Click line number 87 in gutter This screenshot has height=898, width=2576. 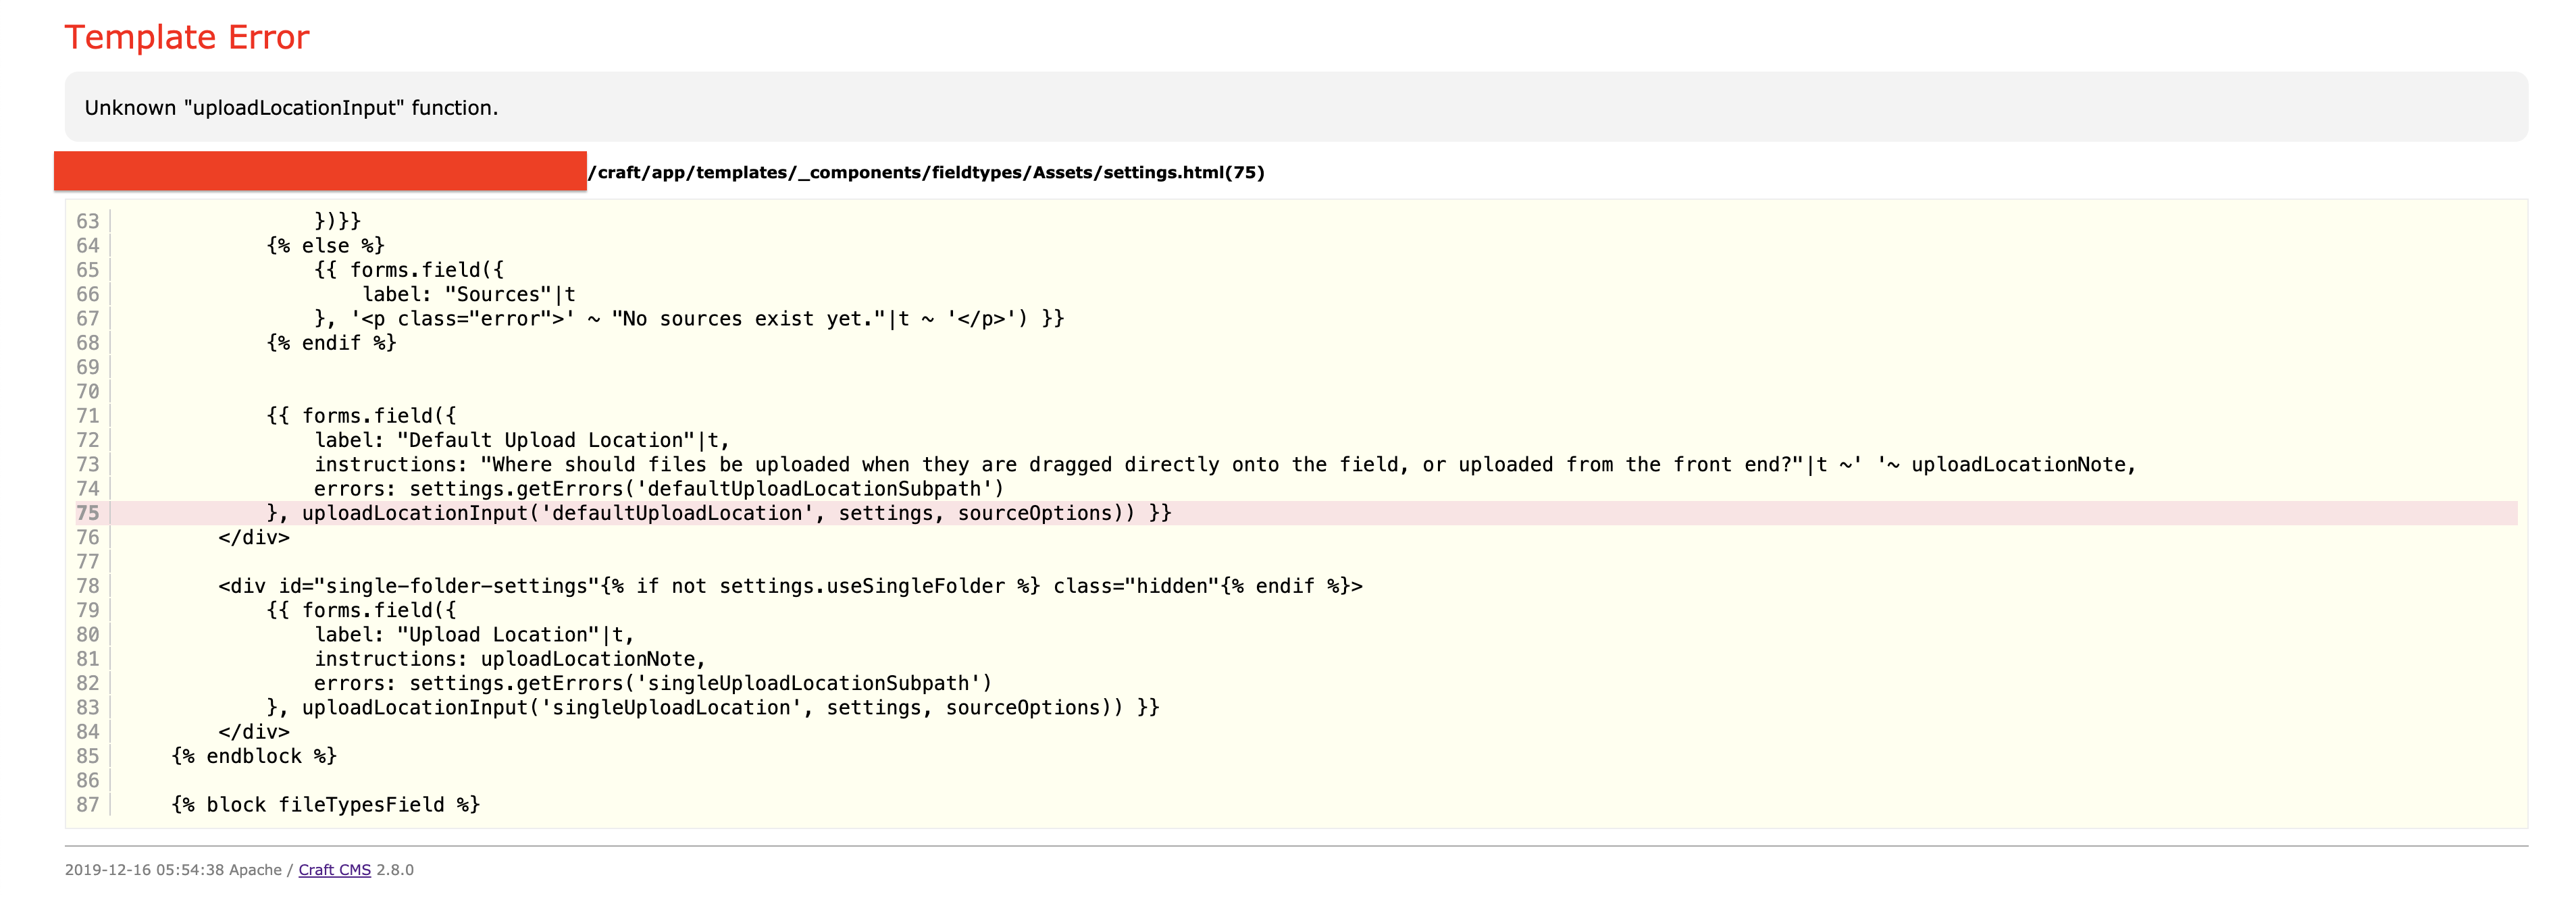pos(88,805)
